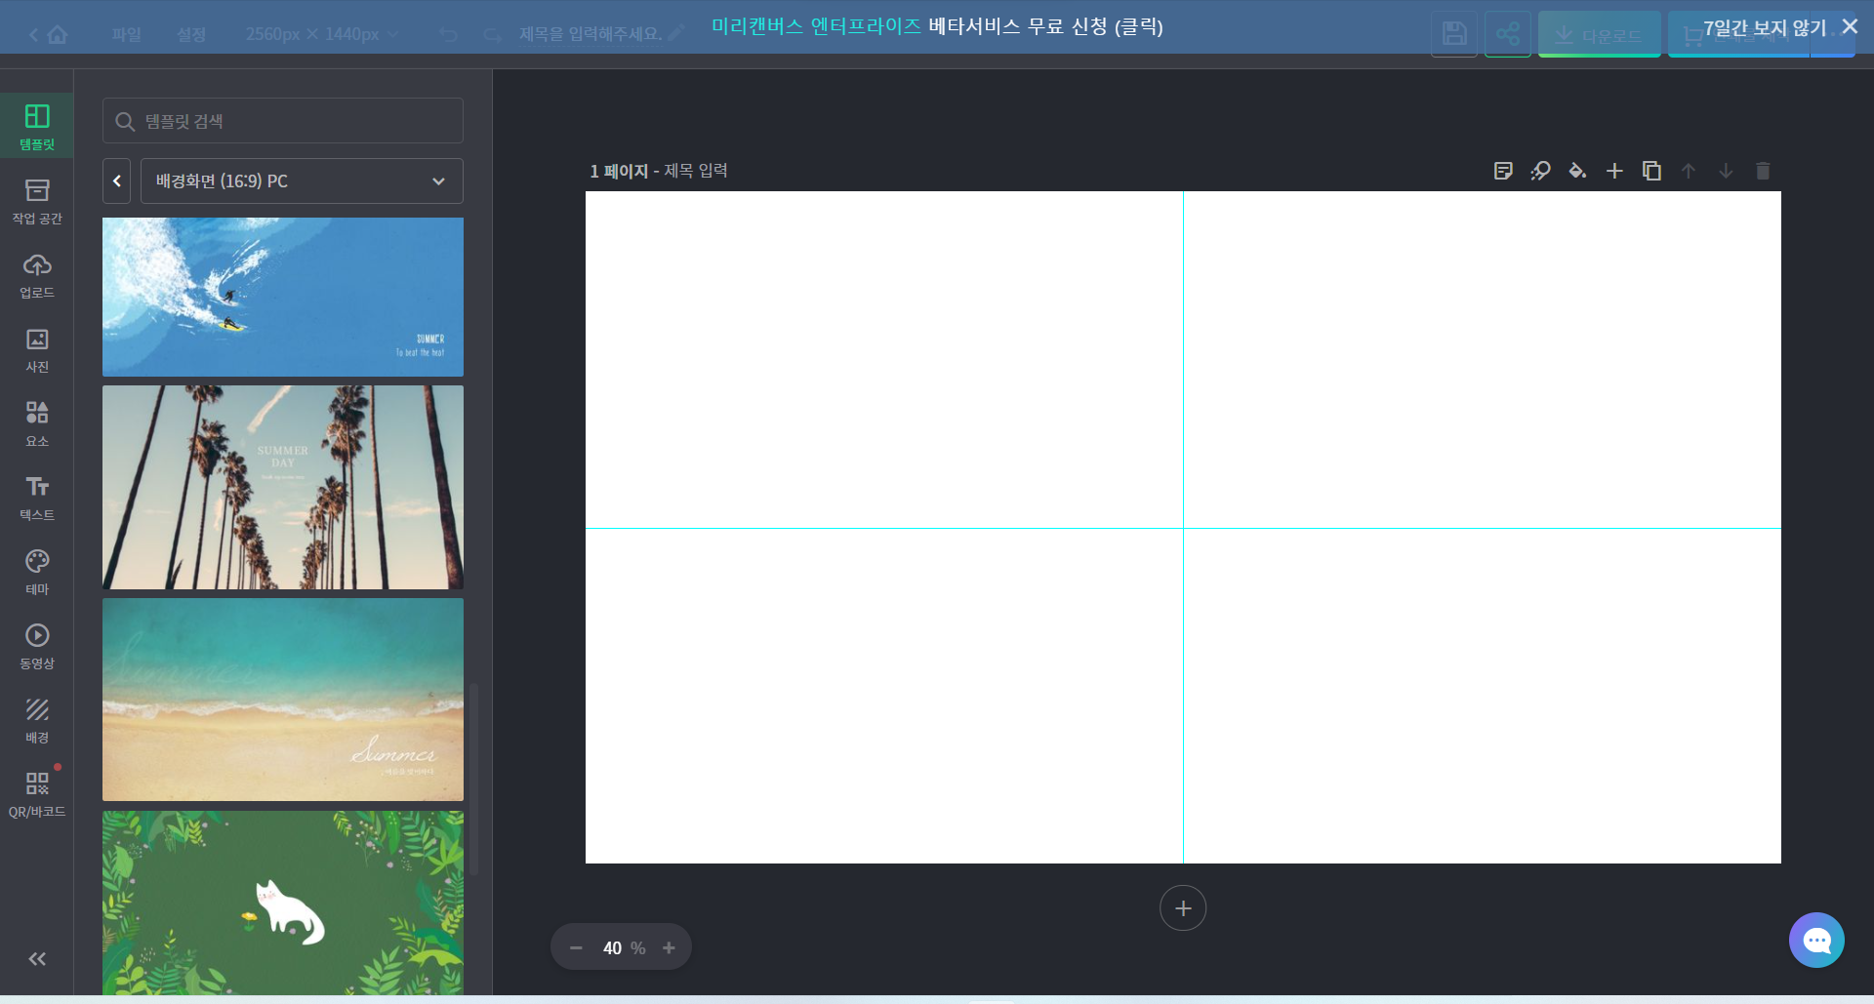Screen dimensions: 1874x1004
Task: Select the palm trees Summer Day template
Action: pyautogui.click(x=283, y=487)
